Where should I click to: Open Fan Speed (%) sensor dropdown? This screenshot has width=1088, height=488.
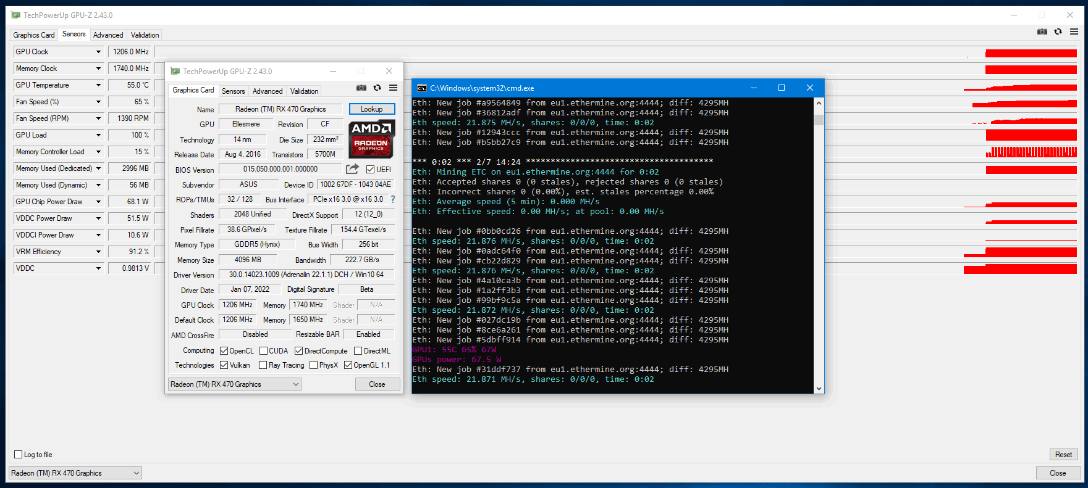click(98, 102)
